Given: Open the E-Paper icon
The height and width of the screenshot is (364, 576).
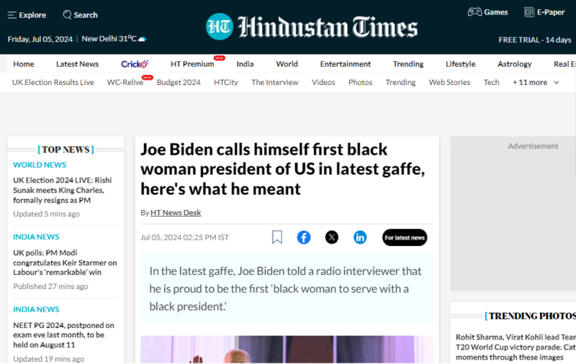Looking at the screenshot, I should tap(529, 12).
